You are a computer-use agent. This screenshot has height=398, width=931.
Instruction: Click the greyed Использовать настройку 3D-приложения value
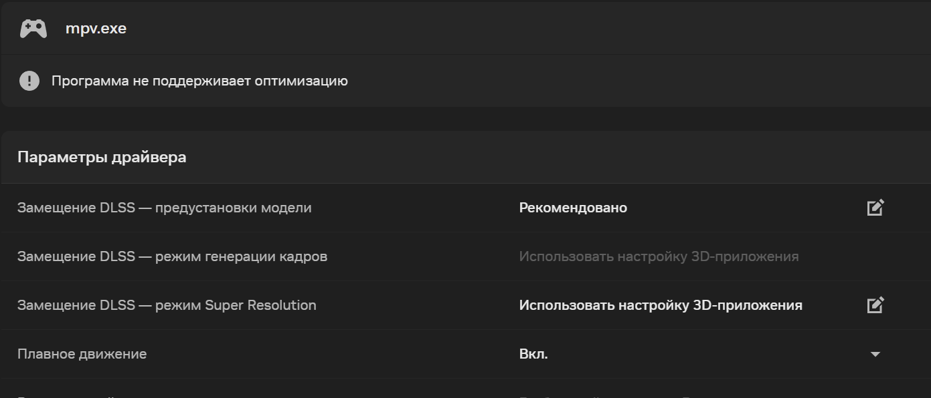tap(659, 256)
